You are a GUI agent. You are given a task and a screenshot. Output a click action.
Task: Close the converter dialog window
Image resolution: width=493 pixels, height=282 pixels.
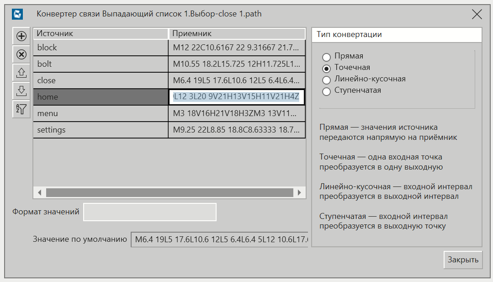point(477,14)
